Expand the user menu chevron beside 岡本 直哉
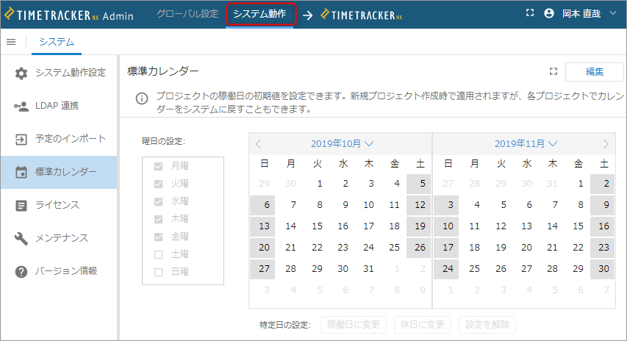The height and width of the screenshot is (341, 627). [613, 13]
